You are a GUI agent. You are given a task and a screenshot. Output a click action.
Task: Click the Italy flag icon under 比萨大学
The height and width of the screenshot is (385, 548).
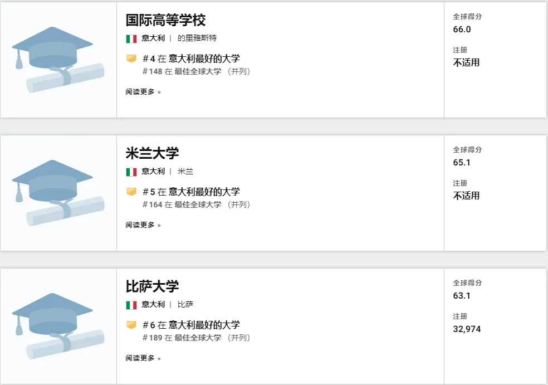pyautogui.click(x=131, y=305)
